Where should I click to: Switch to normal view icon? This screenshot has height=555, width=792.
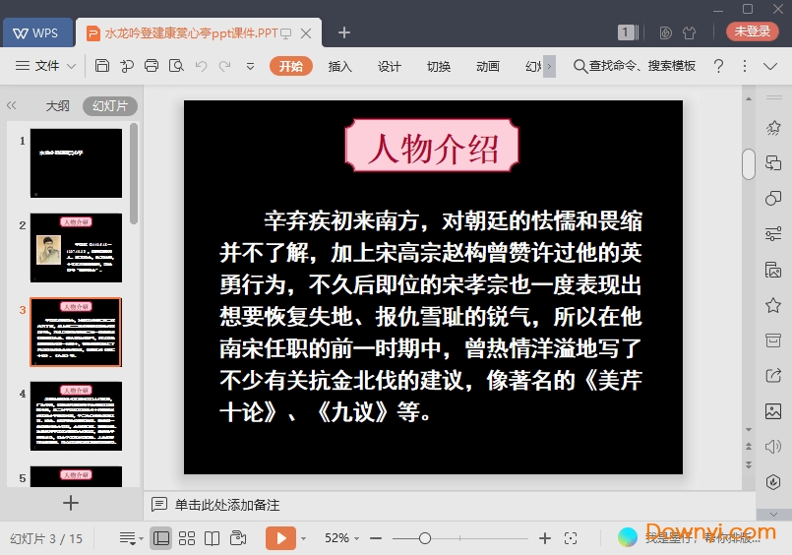pyautogui.click(x=161, y=538)
